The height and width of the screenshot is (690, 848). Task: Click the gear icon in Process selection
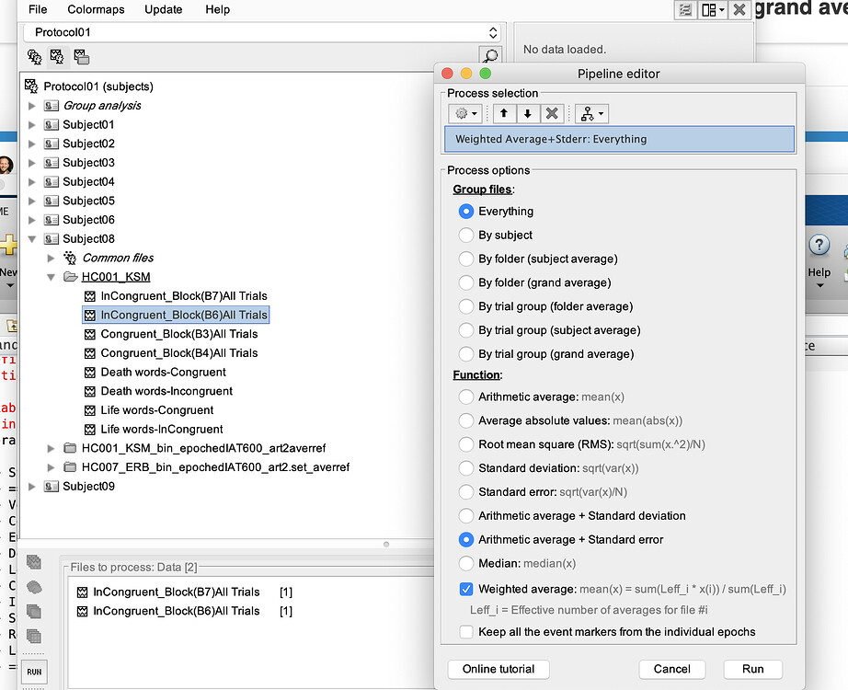pos(465,114)
